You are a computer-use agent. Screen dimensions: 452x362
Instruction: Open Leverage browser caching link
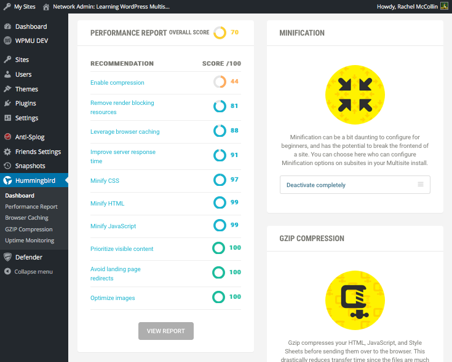click(125, 132)
